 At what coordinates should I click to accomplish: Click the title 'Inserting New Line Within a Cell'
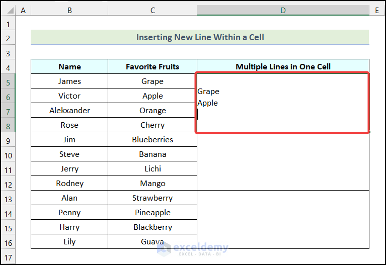(200, 37)
